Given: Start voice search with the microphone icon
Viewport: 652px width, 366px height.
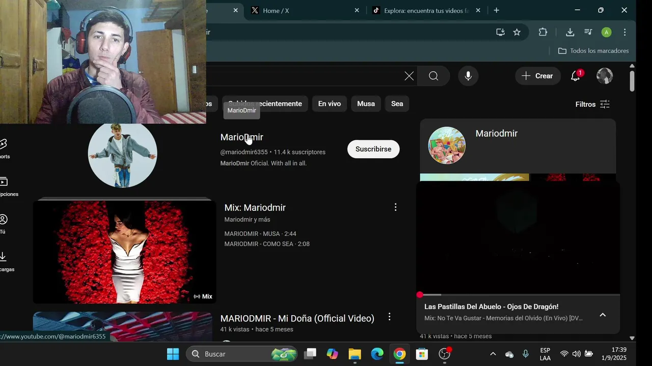Looking at the screenshot, I should pyautogui.click(x=468, y=76).
